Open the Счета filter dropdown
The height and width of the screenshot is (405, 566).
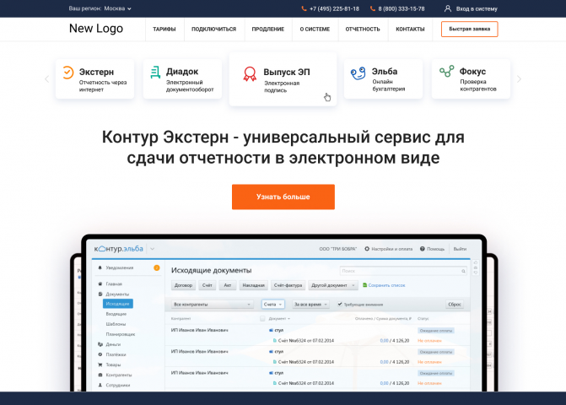273,305
